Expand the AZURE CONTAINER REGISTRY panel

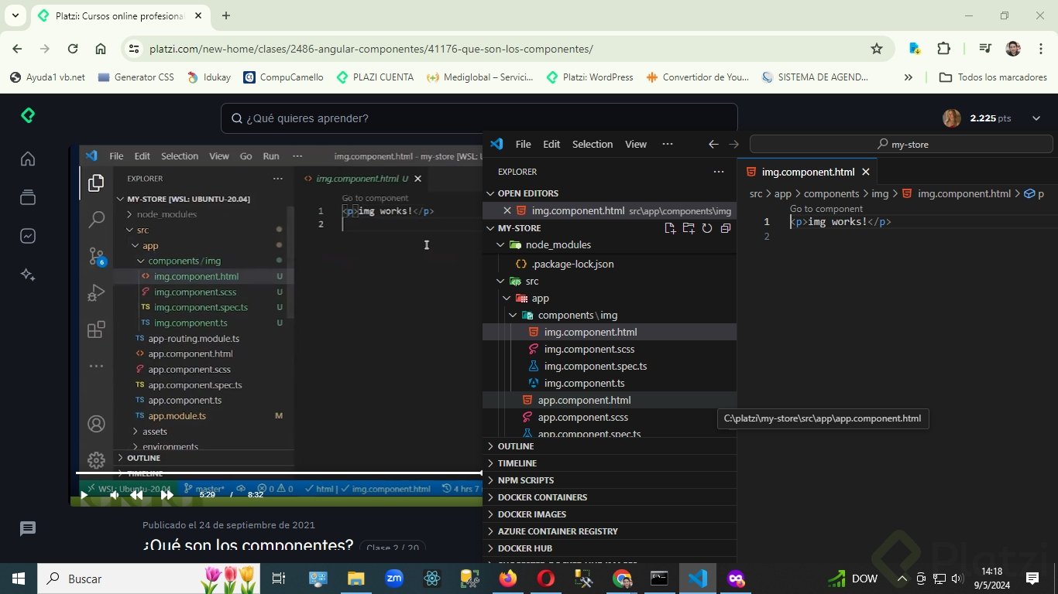610,531
